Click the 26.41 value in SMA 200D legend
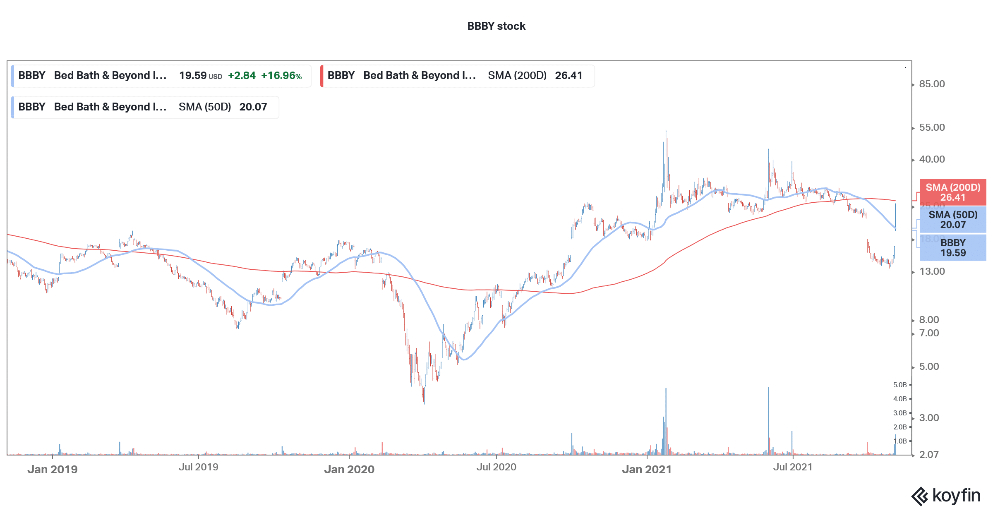 pyautogui.click(x=569, y=76)
